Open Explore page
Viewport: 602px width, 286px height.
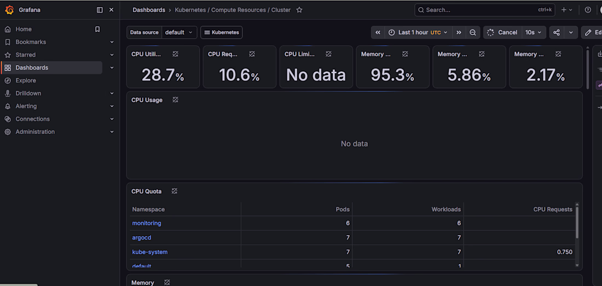pos(26,80)
